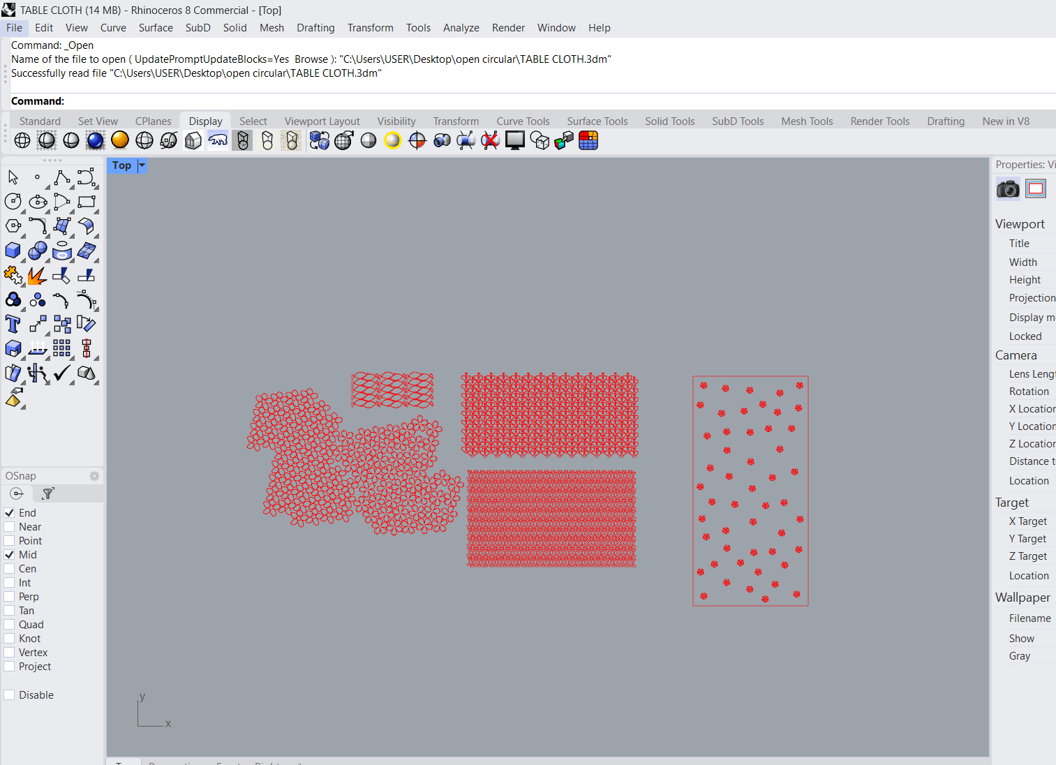1056x765 pixels.
Task: Select the Text object tool
Action: [x=13, y=324]
